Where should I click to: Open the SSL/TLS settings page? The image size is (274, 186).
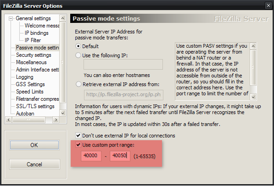pyautogui.click(x=35, y=106)
